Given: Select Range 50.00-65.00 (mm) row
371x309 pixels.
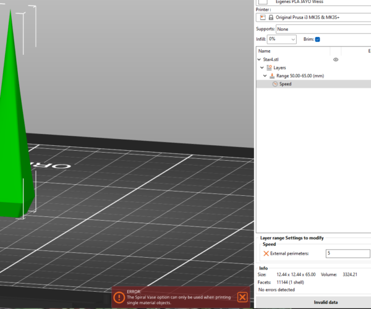Looking at the screenshot, I should pos(313,76).
